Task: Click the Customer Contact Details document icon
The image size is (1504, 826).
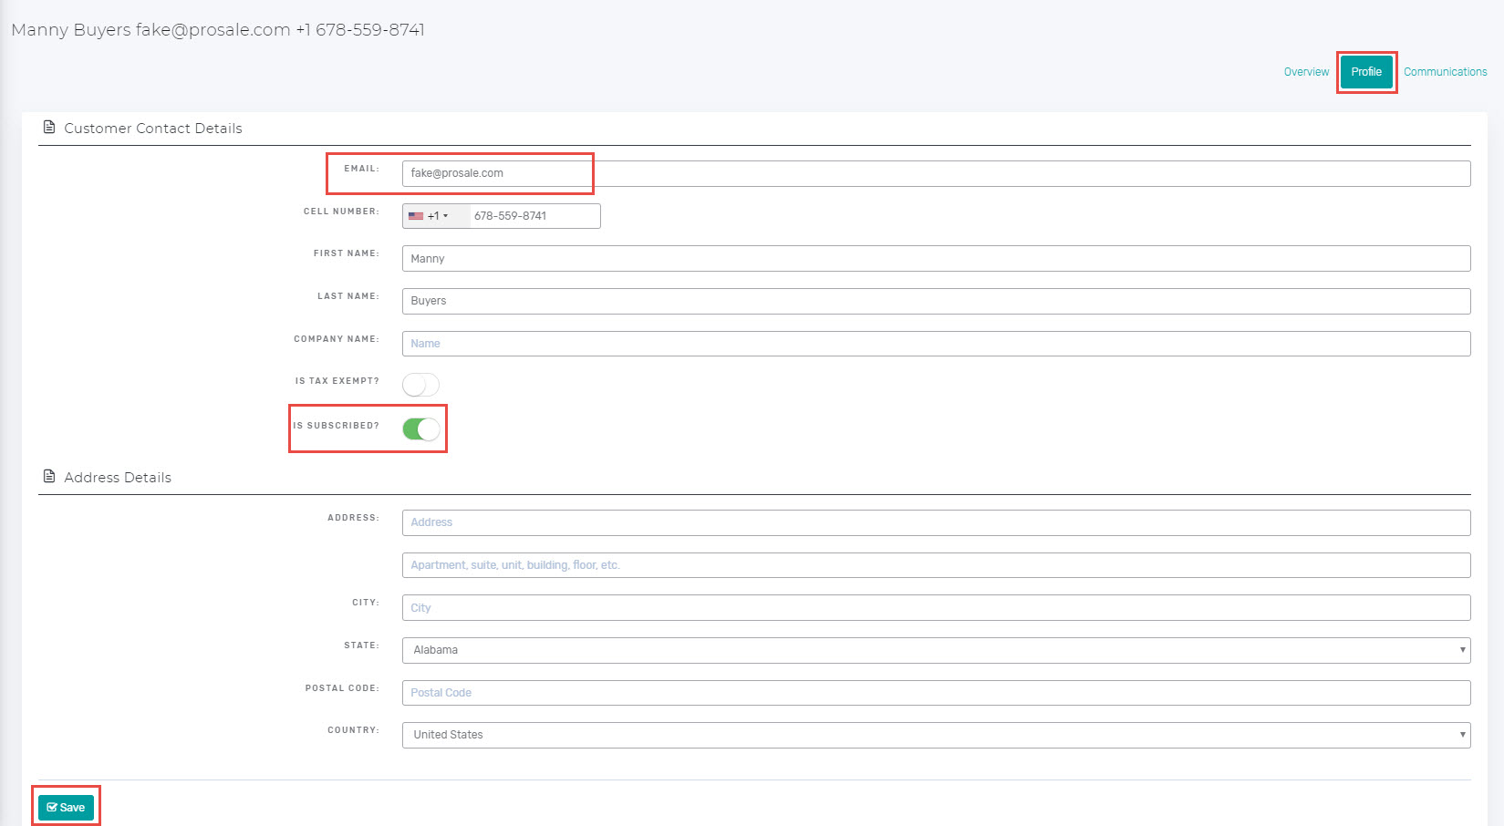Action: [x=49, y=128]
